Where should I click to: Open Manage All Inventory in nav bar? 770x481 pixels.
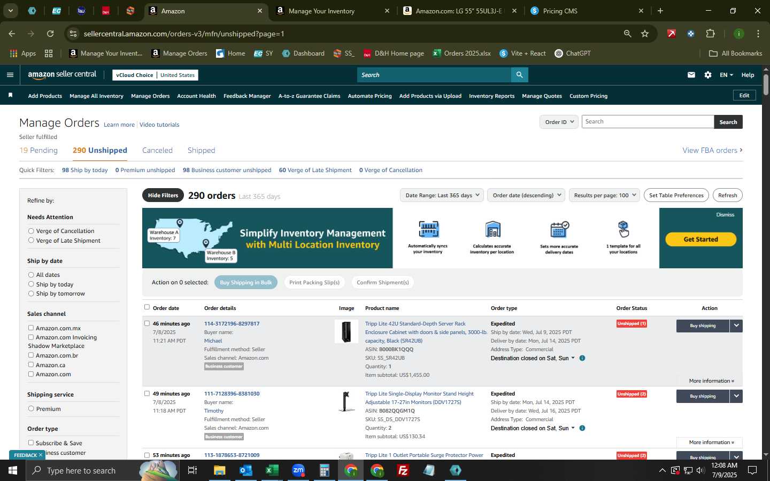[x=96, y=96]
